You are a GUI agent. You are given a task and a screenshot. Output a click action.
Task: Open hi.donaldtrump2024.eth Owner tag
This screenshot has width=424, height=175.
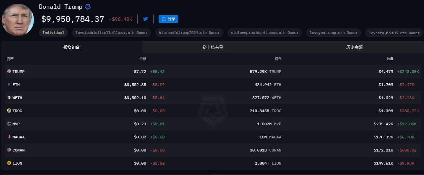tap(189, 33)
